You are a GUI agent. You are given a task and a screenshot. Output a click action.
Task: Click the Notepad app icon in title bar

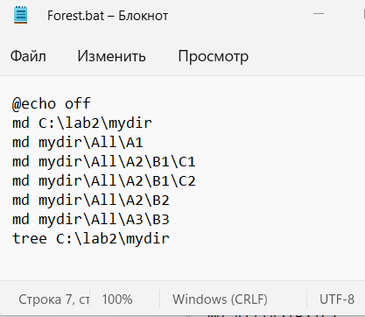point(20,15)
